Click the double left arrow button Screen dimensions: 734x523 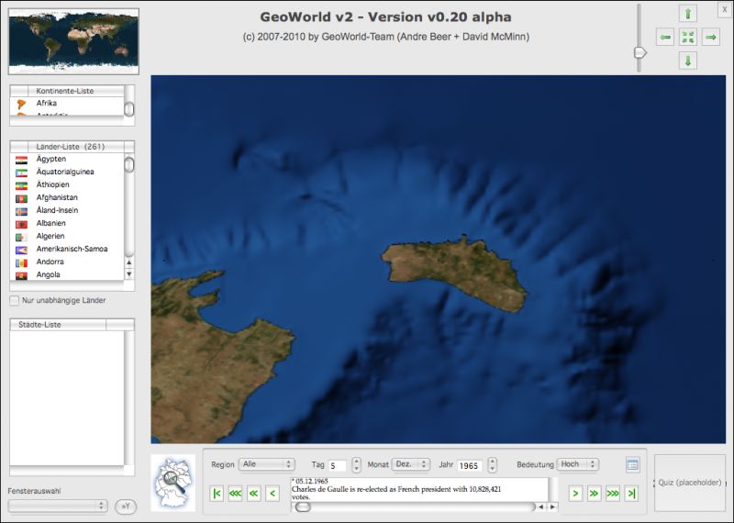[x=254, y=493]
